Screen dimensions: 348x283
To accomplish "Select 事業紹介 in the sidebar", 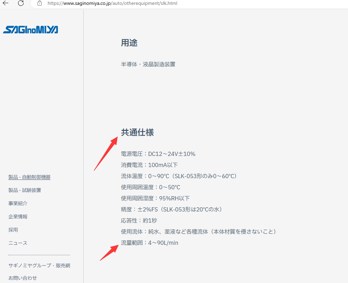I will [18, 203].
